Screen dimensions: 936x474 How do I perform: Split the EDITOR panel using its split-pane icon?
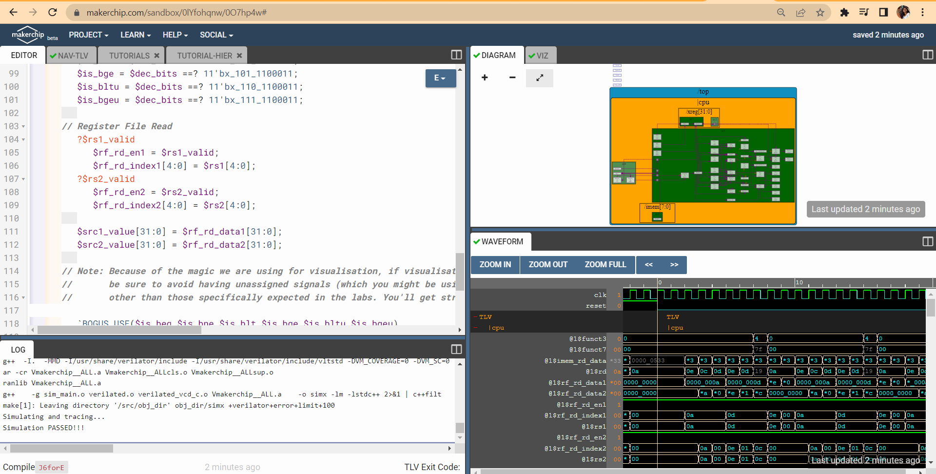[456, 55]
